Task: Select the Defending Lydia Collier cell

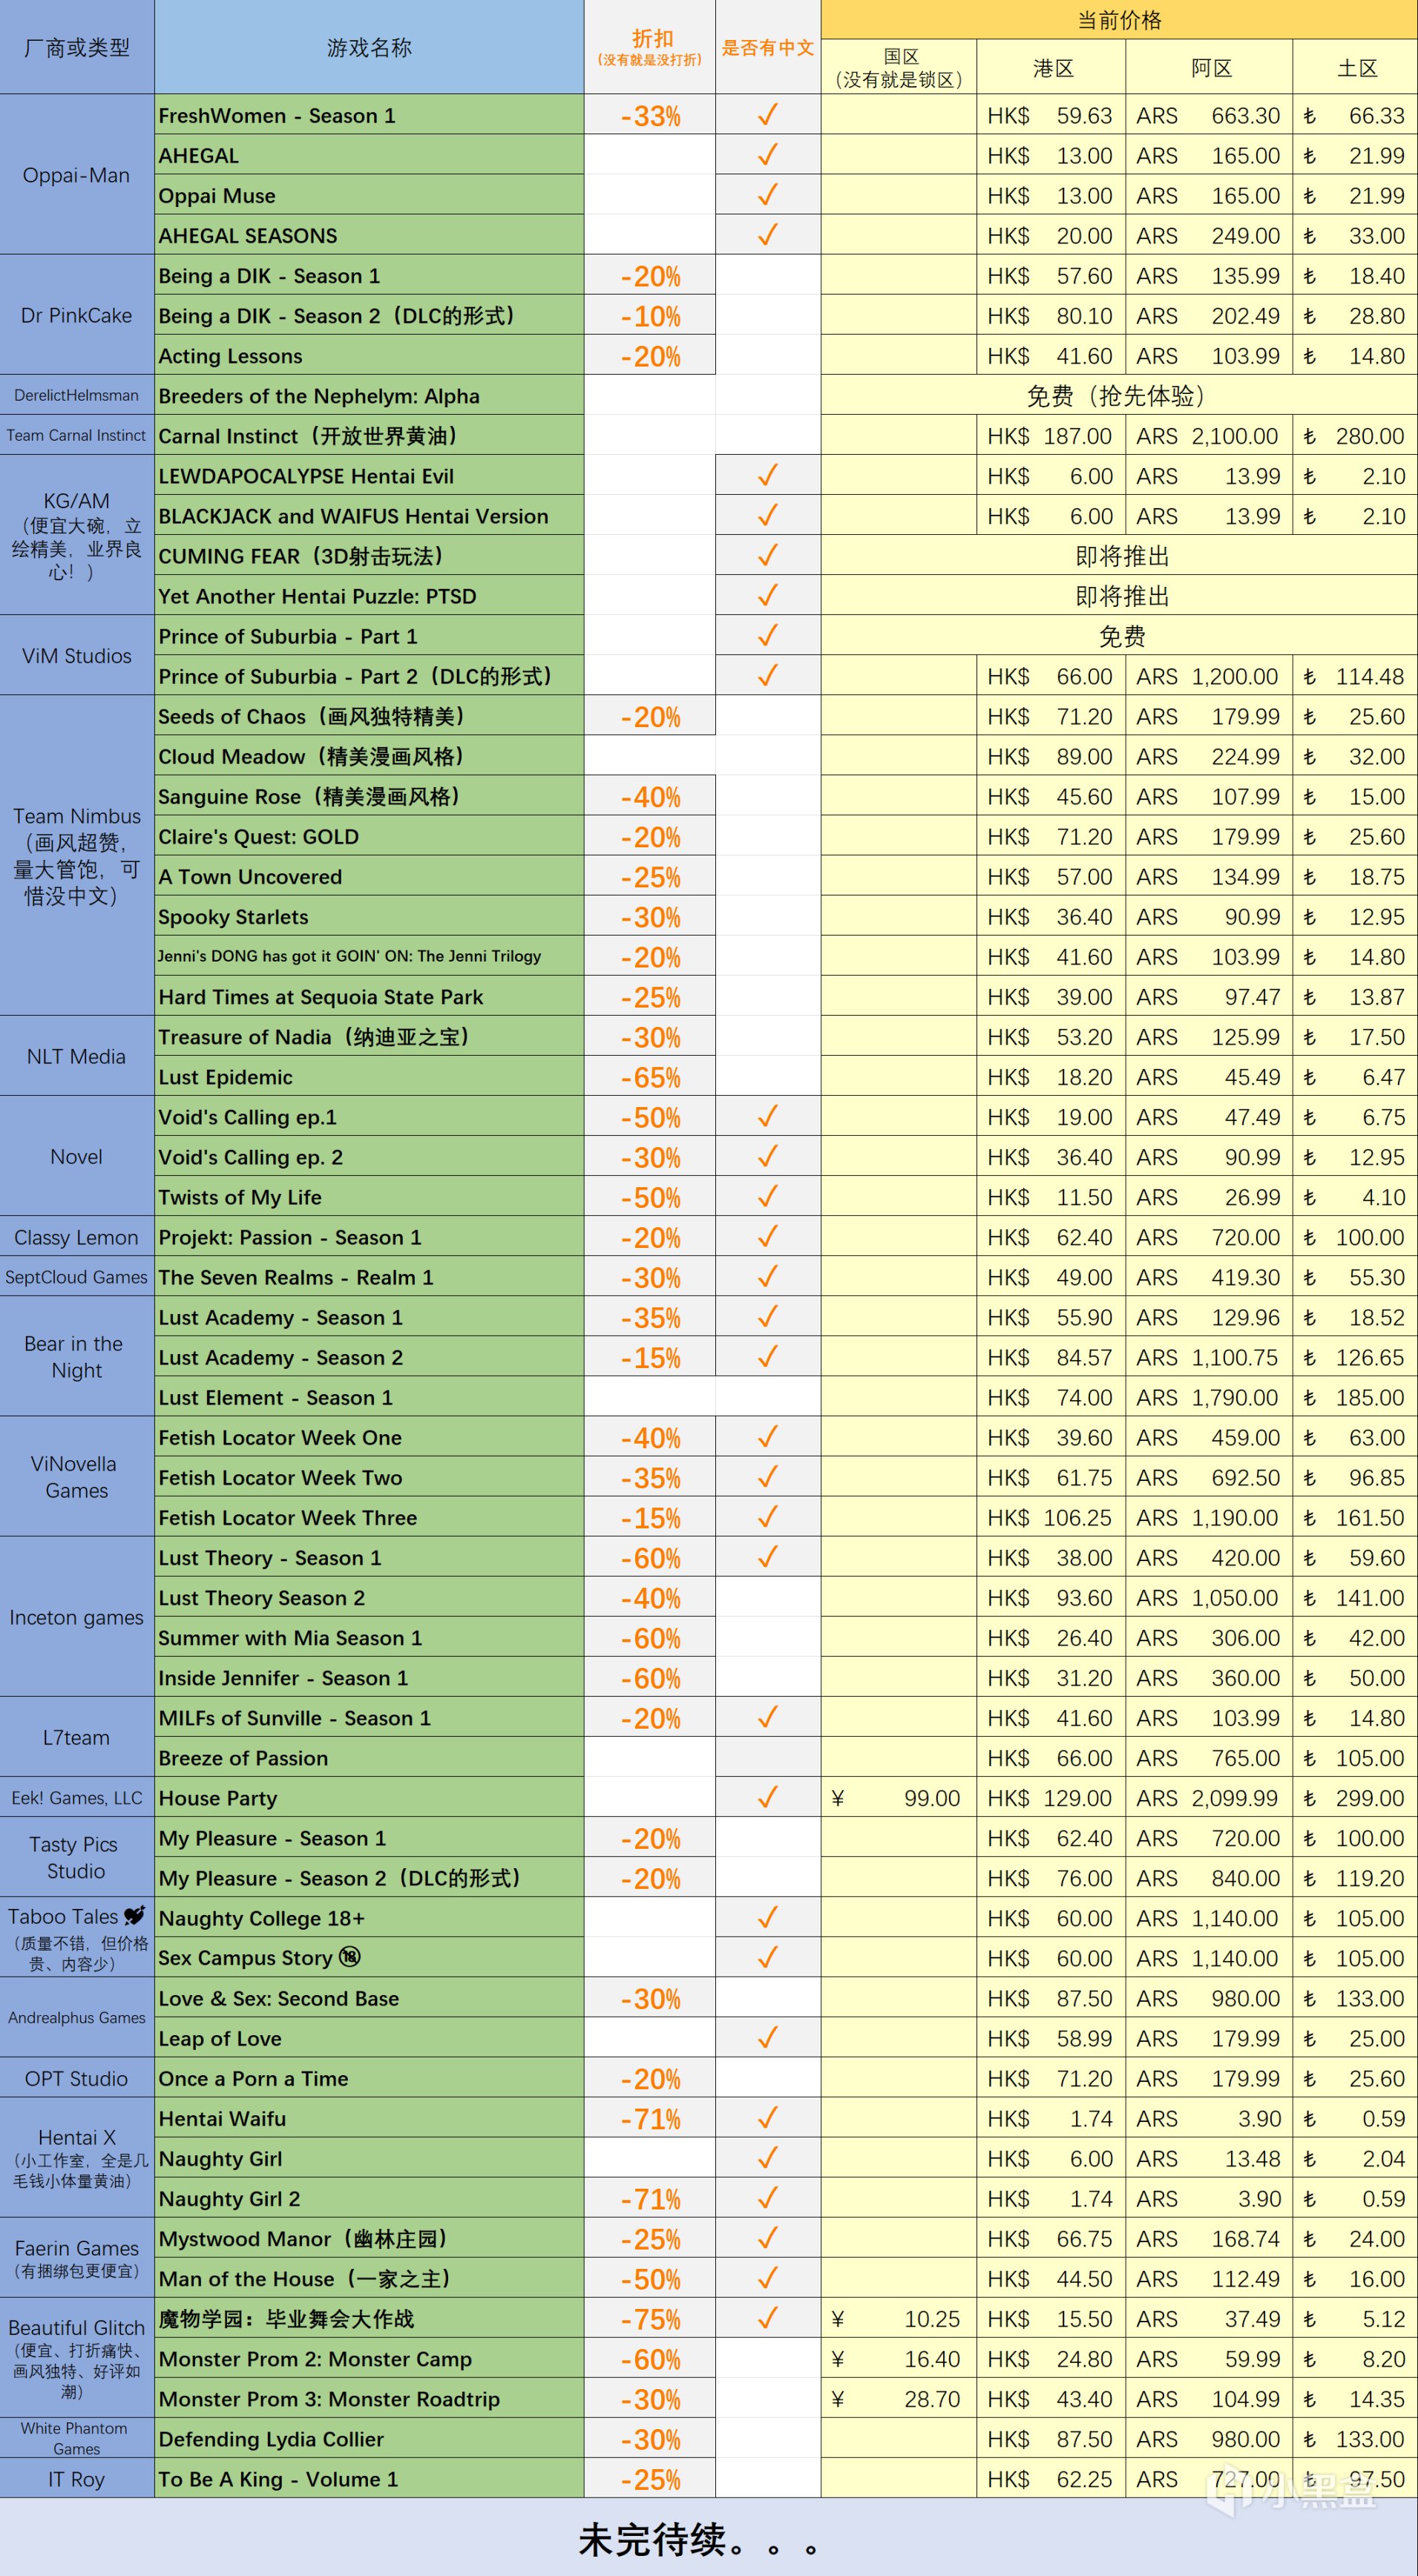Action: pyautogui.click(x=369, y=2438)
